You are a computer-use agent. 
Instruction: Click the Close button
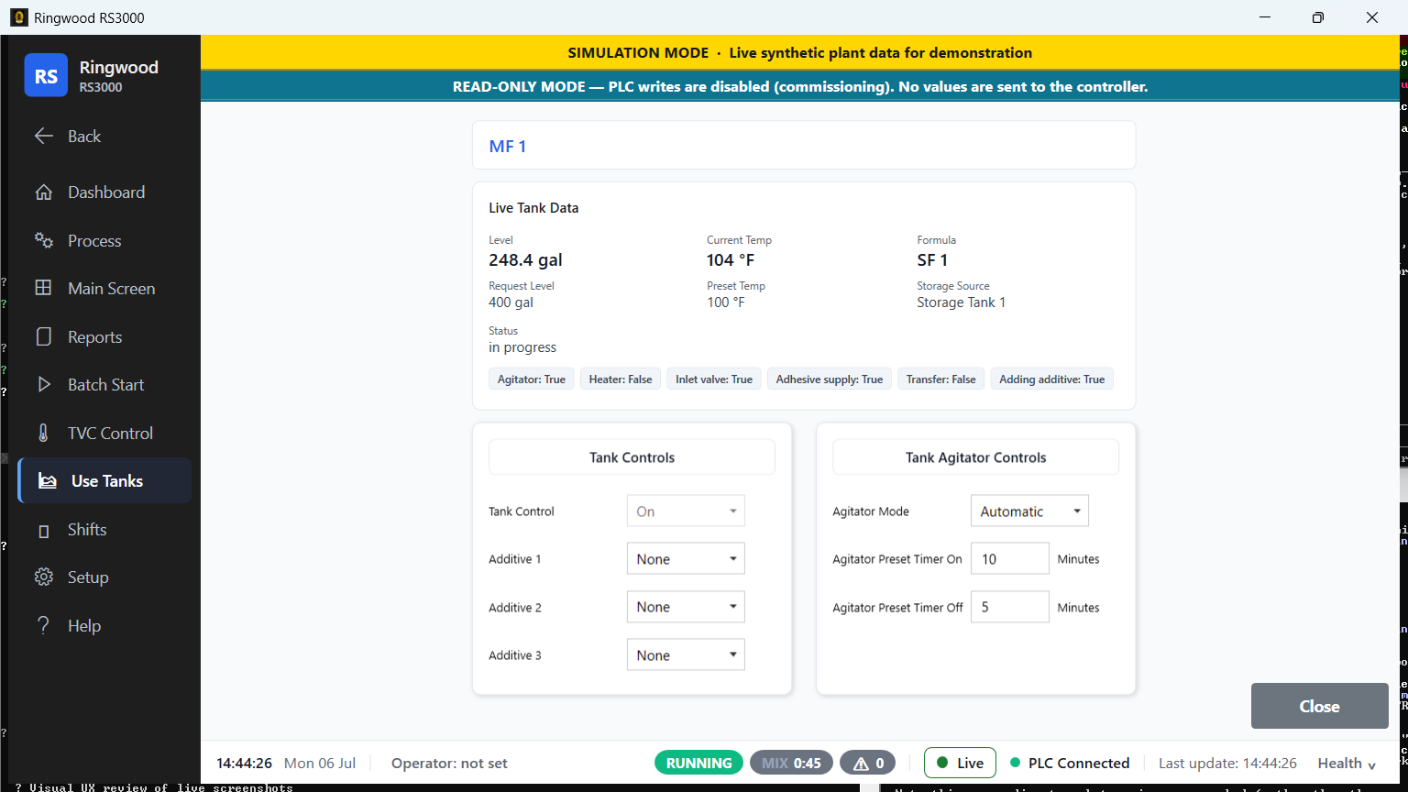click(1320, 706)
